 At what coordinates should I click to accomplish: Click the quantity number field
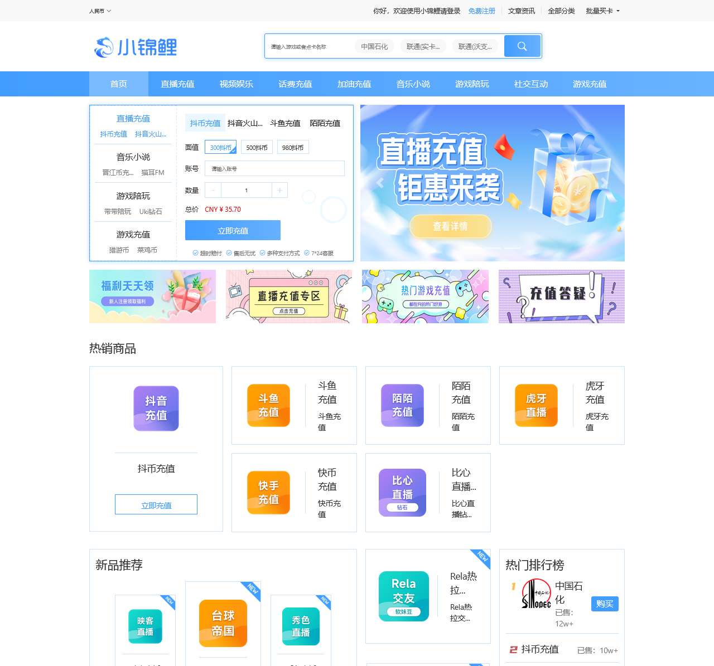point(247,190)
